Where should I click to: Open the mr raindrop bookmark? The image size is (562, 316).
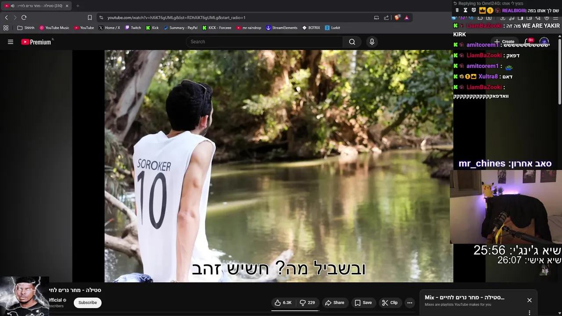249,28
